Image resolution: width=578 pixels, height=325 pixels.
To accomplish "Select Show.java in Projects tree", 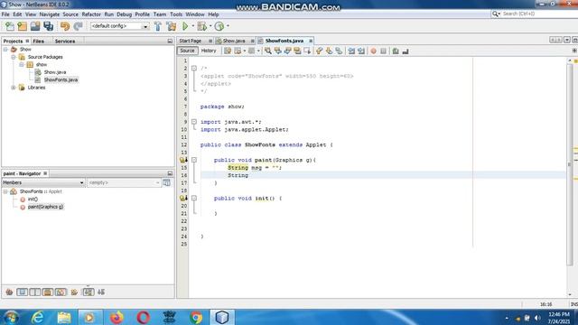I will click(55, 72).
